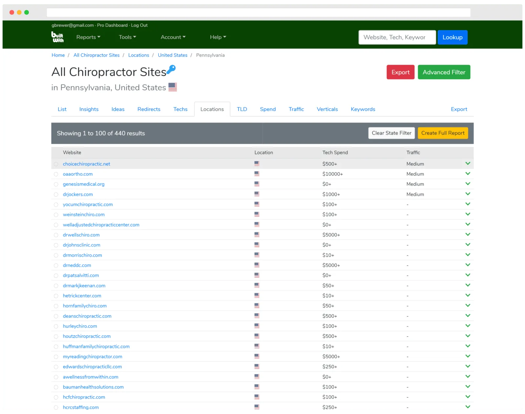Click the green chevron for oaaortho.com row

point(468,174)
